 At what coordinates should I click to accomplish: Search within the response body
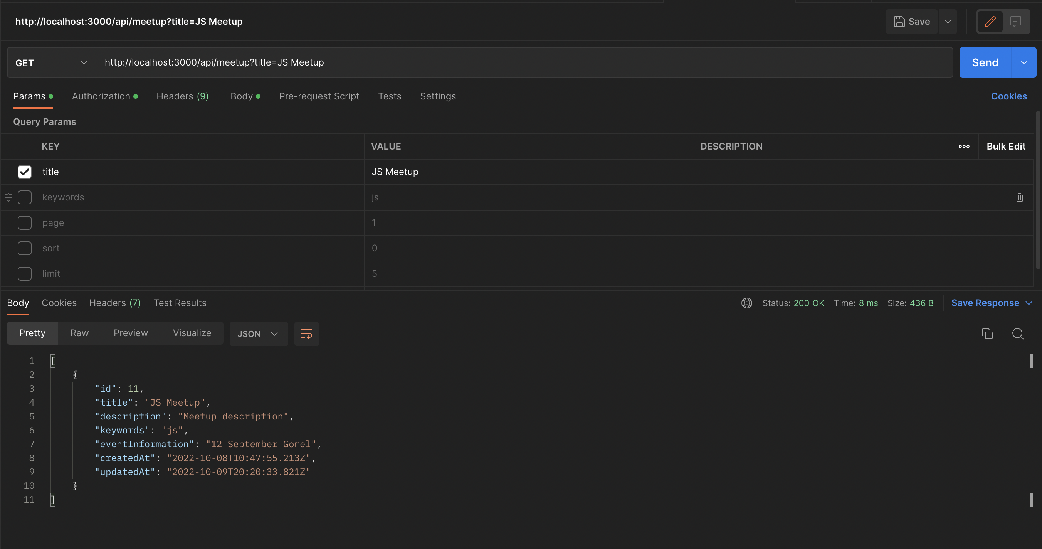coord(1018,334)
